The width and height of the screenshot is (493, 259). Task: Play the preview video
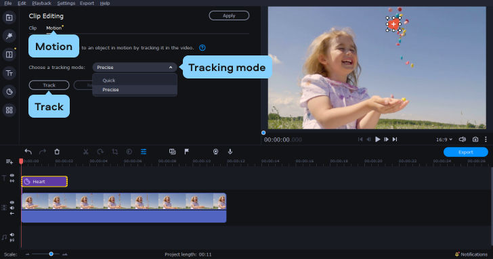(378, 139)
